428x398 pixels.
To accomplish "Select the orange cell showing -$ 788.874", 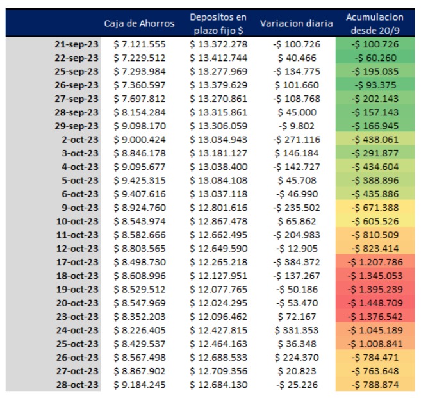I will pos(375,385).
